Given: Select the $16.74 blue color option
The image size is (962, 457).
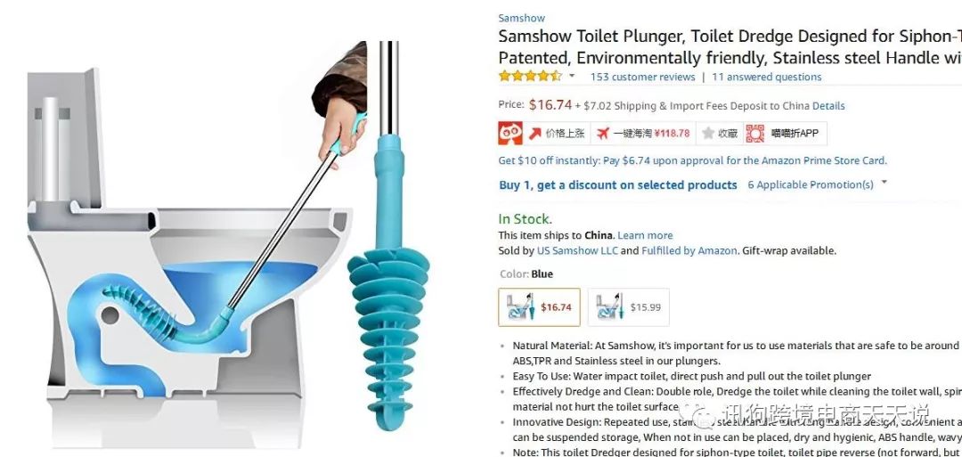Looking at the screenshot, I should click(x=539, y=307).
